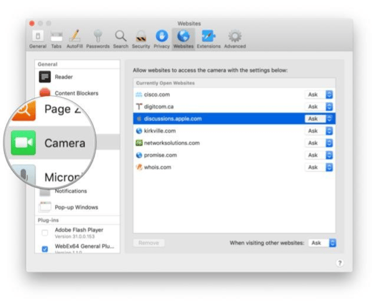Open the Extensions preferences pane
The width and height of the screenshot is (373, 306).
point(208,38)
